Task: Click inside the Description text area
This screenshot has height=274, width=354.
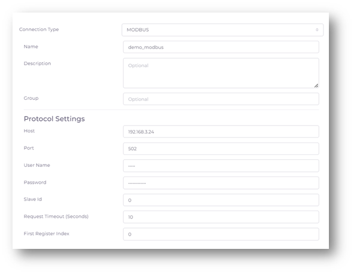Action: [x=221, y=73]
